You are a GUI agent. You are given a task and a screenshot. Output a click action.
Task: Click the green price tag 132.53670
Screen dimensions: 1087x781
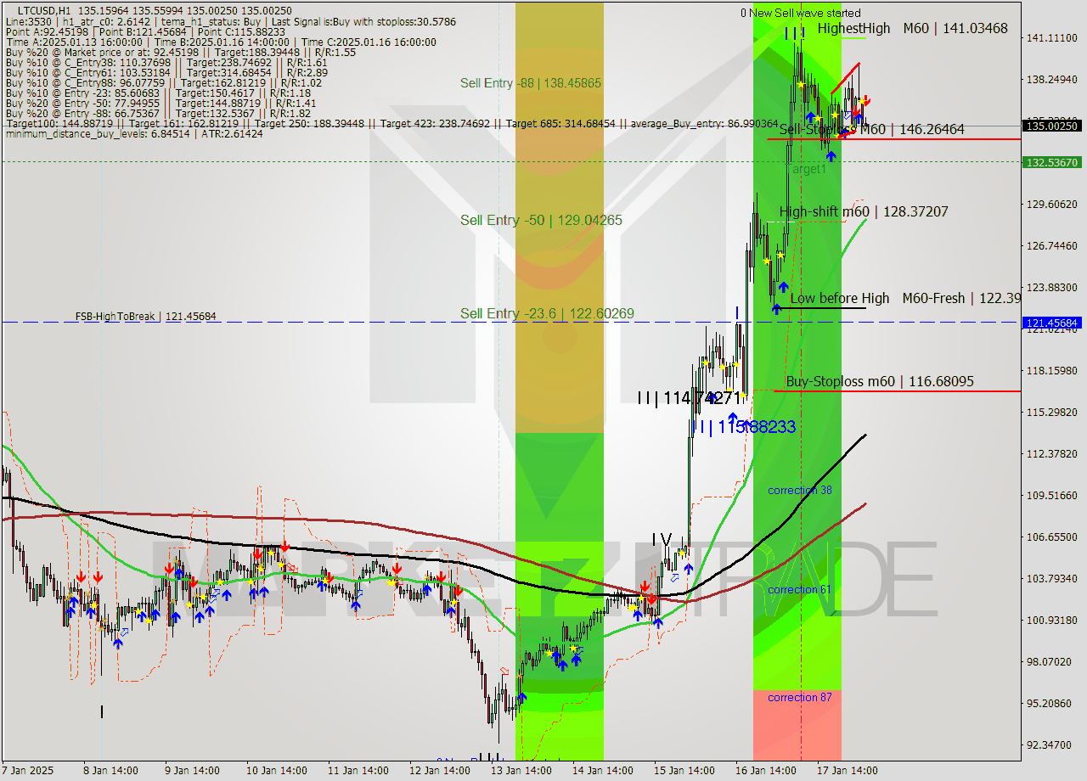tap(1053, 161)
